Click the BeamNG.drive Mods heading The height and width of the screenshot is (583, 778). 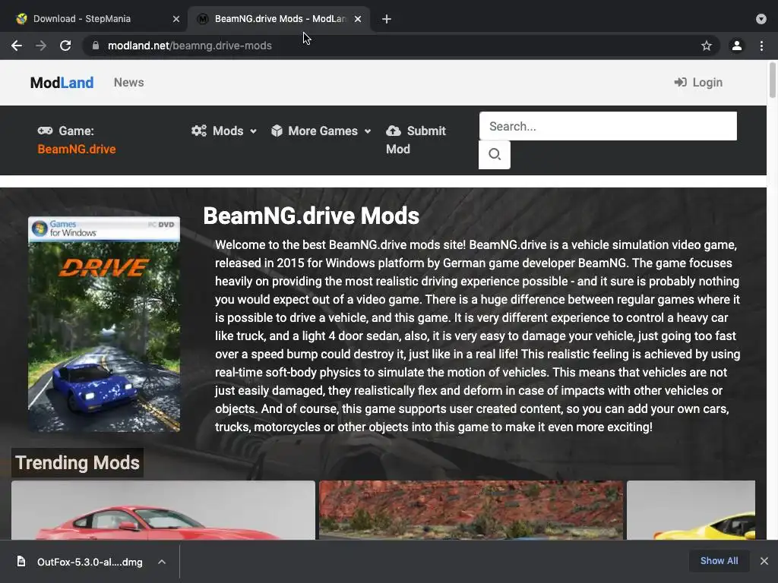[x=311, y=216]
